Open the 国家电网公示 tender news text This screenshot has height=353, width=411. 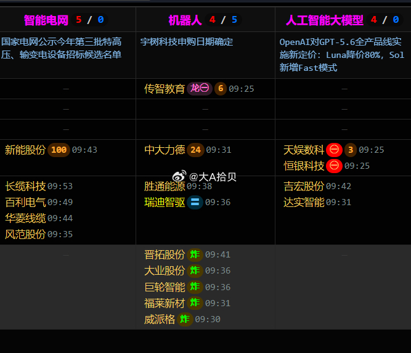pos(62,48)
